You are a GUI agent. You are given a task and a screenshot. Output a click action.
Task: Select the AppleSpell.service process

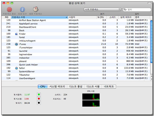click(76, 24)
